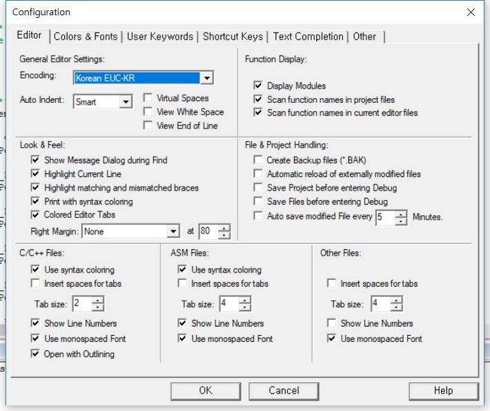
Task: Switch to the Colors & Fonts tab
Action: coord(86,37)
